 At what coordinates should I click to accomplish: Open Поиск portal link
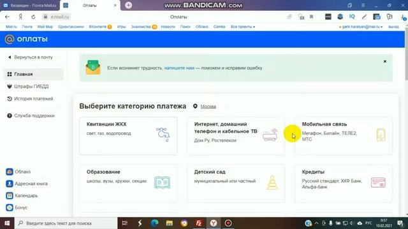coord(186,27)
